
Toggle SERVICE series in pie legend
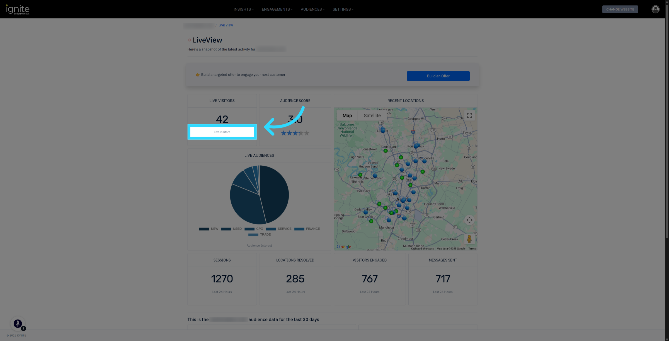(279, 229)
